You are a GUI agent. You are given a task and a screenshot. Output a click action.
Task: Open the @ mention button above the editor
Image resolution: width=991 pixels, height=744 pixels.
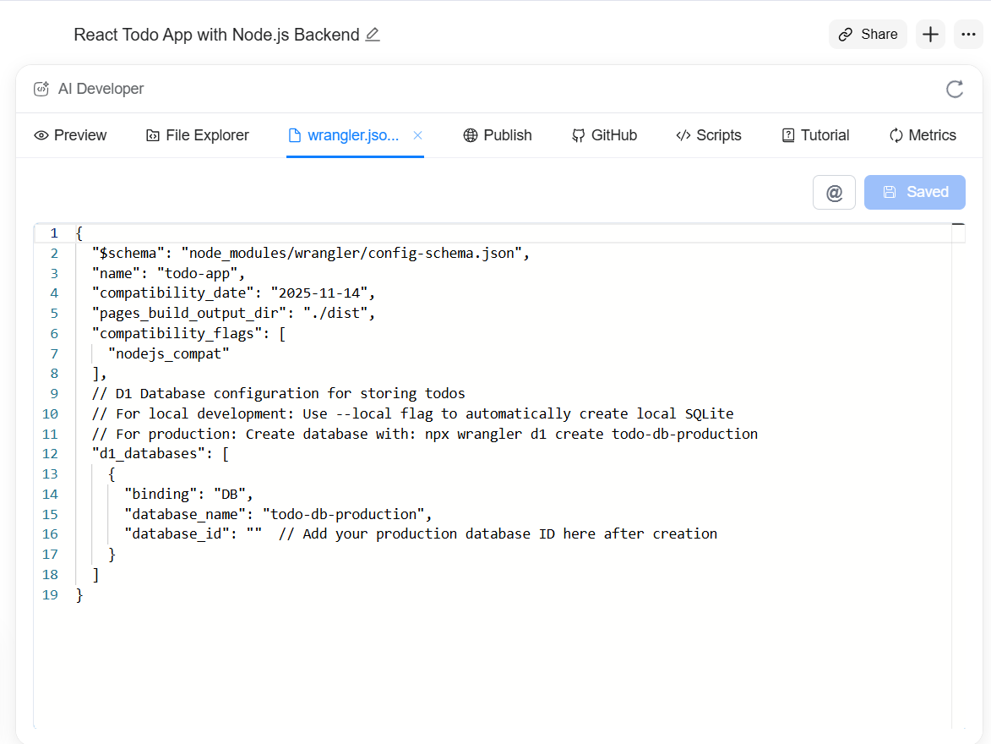[x=834, y=192]
